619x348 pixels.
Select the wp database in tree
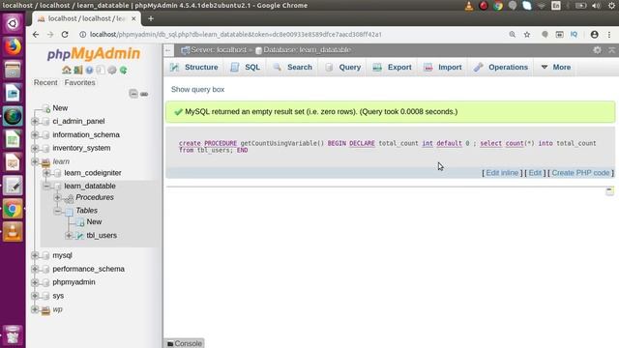[x=58, y=309]
